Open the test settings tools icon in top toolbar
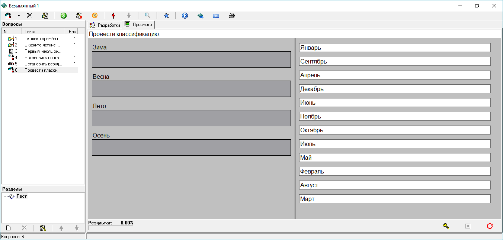The image size is (503, 240). pos(79,16)
